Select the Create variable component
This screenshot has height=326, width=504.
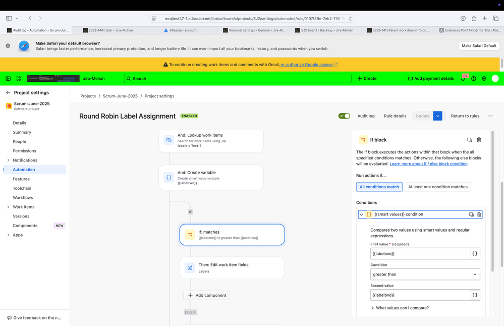click(x=211, y=178)
